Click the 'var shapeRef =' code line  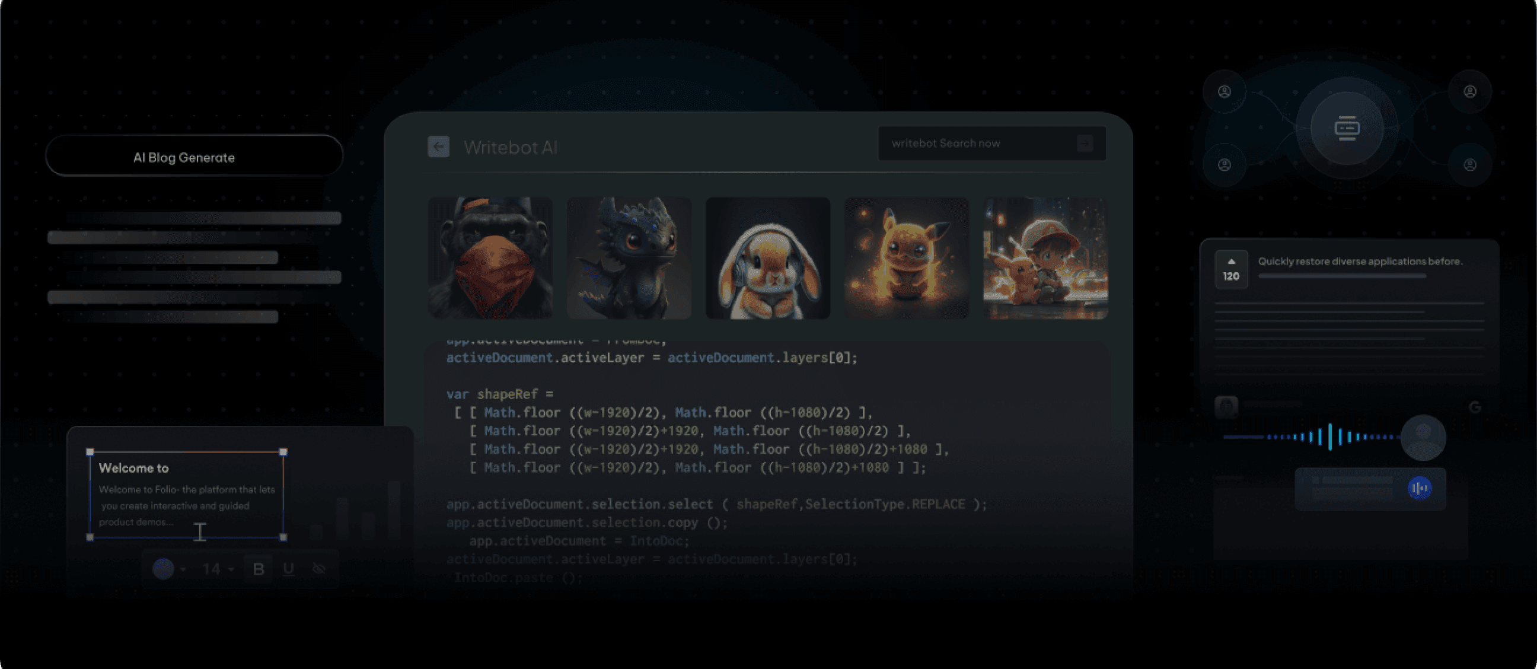pos(500,394)
